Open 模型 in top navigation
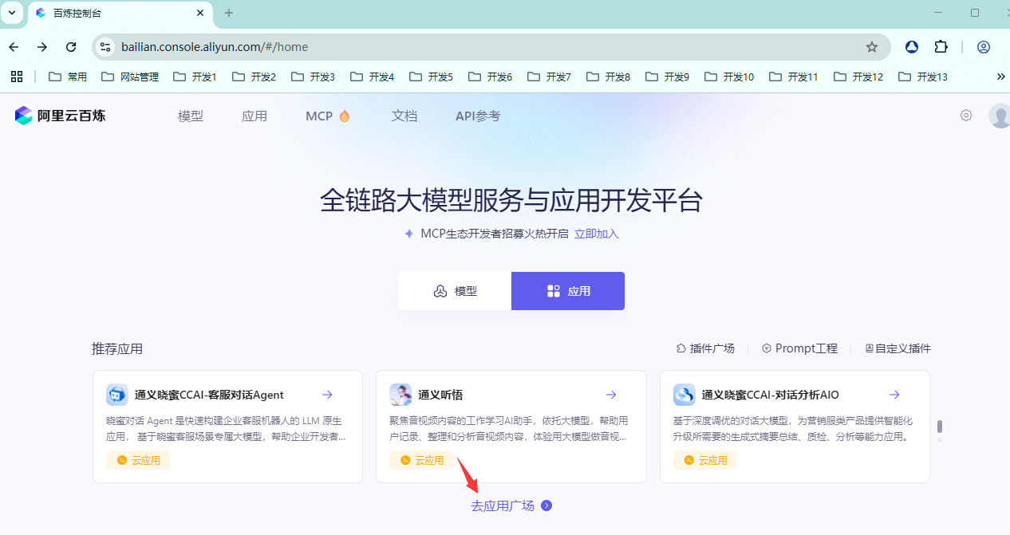Screen dimensions: 1010x535 coord(191,116)
